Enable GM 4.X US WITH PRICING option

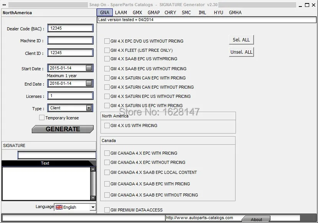coord(107,125)
